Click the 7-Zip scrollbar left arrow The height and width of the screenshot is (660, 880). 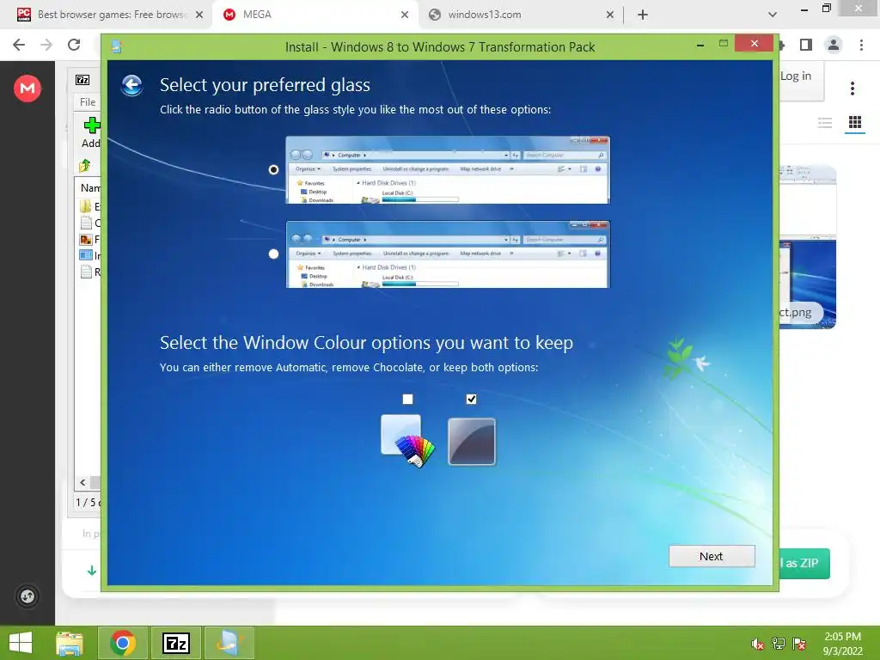(82, 483)
